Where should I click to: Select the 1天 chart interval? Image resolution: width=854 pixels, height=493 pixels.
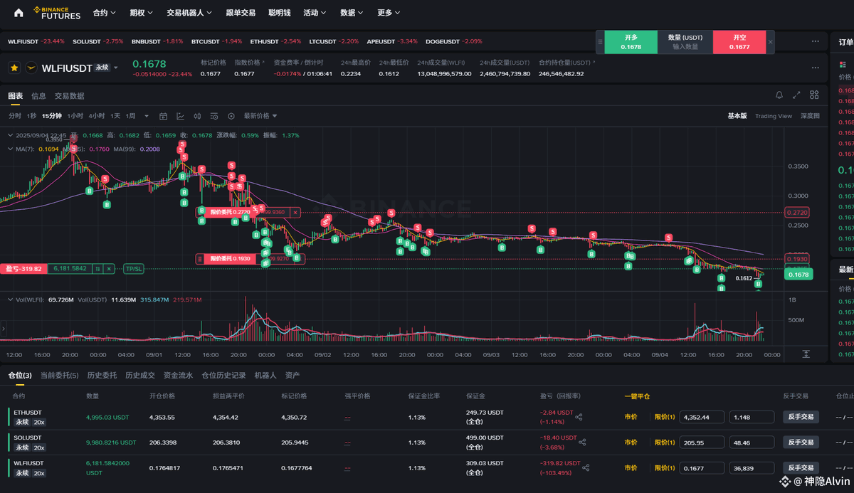click(x=115, y=116)
